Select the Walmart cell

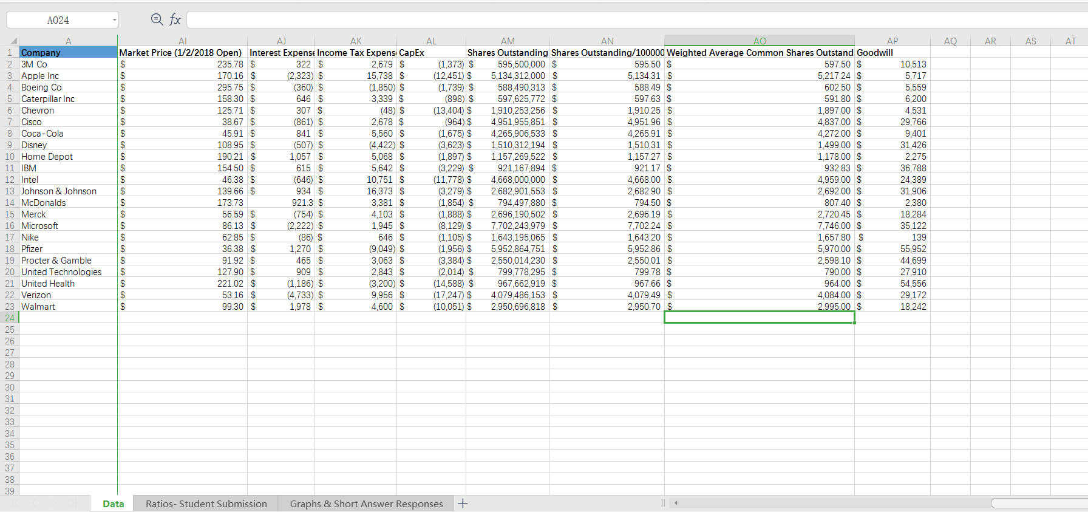(68, 307)
